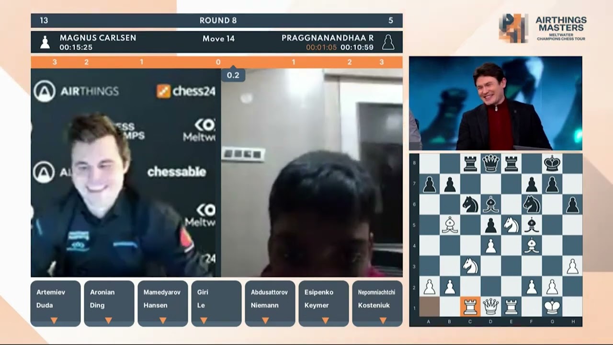The image size is (613, 345).
Task: Click the Airthings Masters tournament logo
Action: (543, 28)
